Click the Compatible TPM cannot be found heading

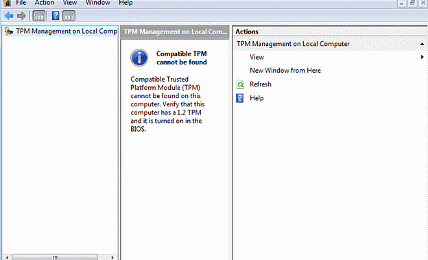[182, 58]
